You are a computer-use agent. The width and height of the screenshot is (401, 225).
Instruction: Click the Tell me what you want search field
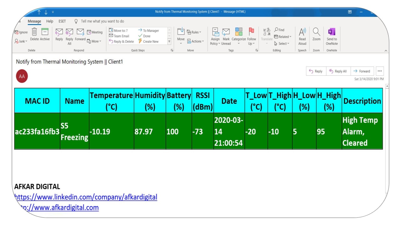tap(102, 21)
